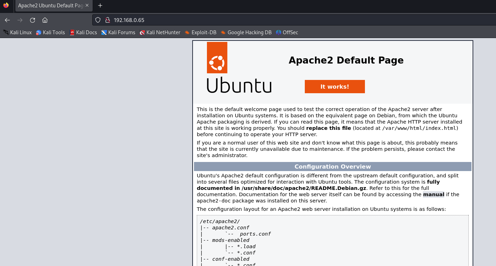Open the OffSec bookmark
The image size is (496, 266).
[287, 32]
